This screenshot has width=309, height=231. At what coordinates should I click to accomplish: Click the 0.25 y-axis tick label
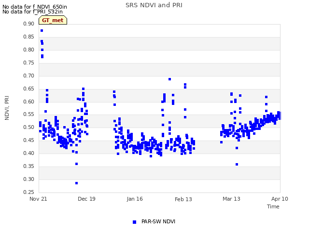click(28, 192)
